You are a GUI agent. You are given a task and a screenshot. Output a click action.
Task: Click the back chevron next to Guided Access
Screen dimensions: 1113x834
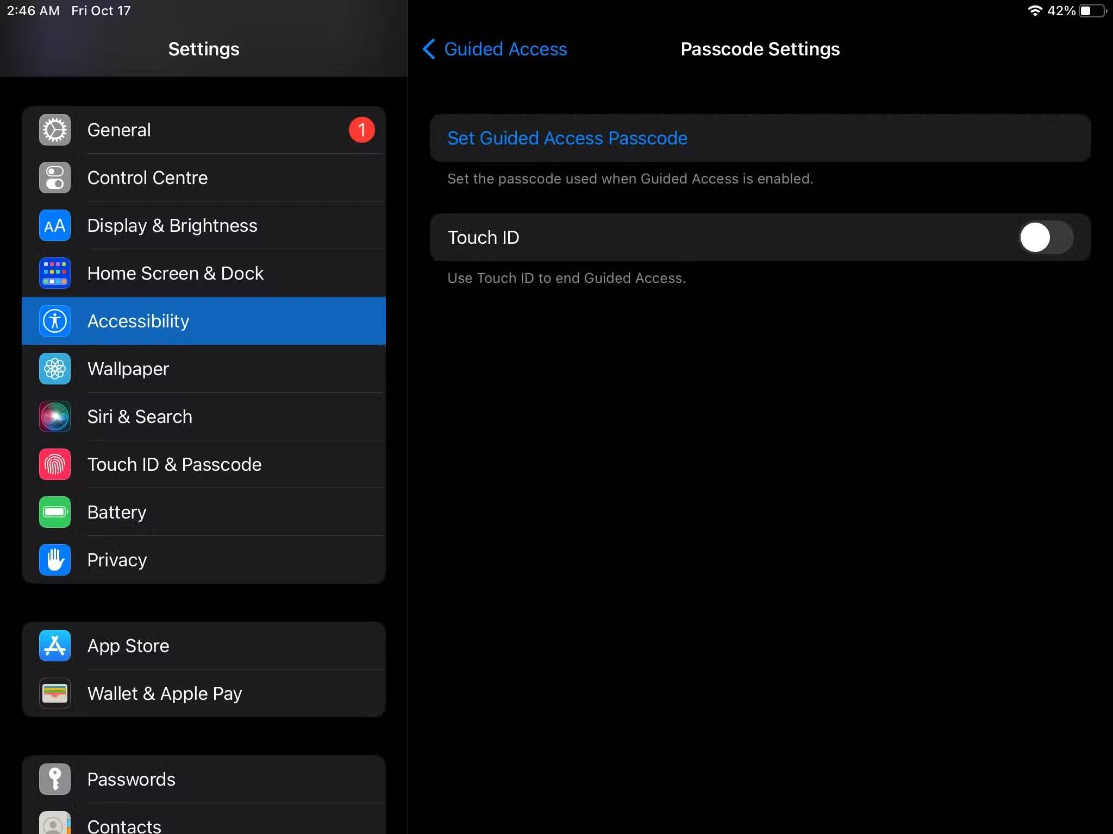point(428,49)
